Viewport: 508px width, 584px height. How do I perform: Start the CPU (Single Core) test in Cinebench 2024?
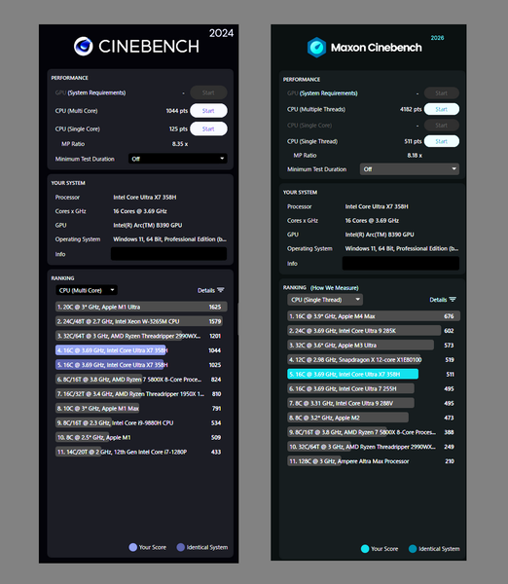click(x=208, y=128)
